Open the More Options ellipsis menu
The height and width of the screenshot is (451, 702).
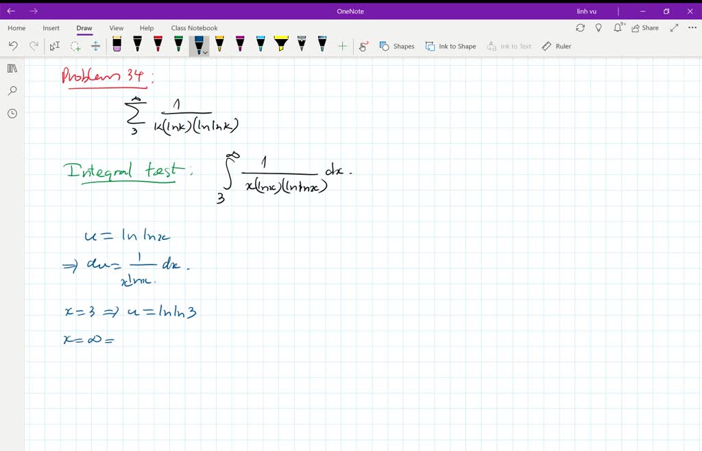692,27
